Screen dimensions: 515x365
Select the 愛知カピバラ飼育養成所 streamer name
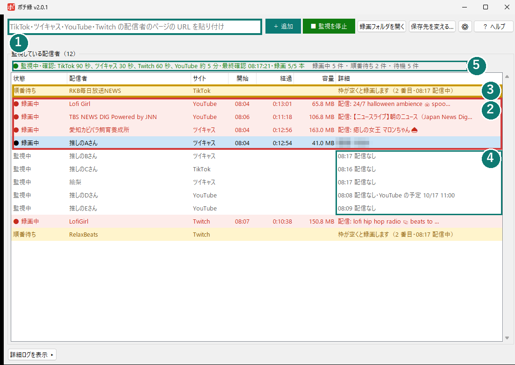(x=99, y=130)
